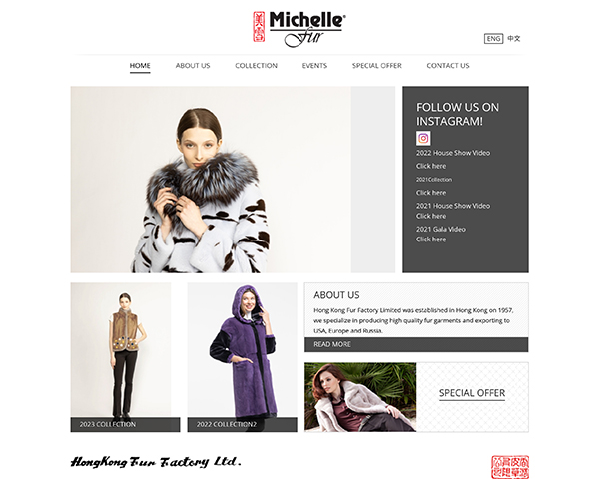
Task: Click here under 2021 House Show Video
Action: [431, 216]
